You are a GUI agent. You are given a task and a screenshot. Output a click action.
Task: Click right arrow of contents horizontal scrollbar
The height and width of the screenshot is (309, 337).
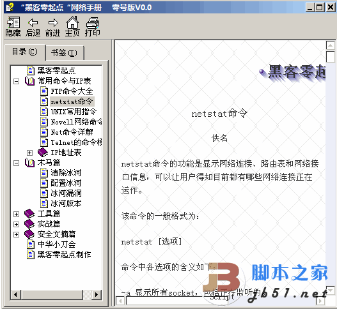point(97,294)
